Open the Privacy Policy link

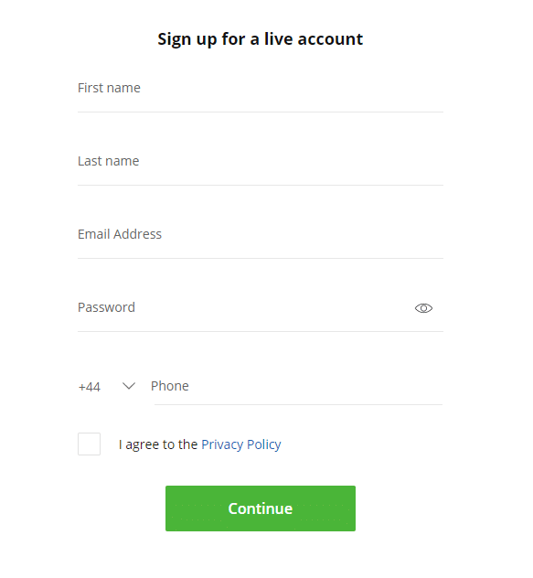(x=241, y=444)
